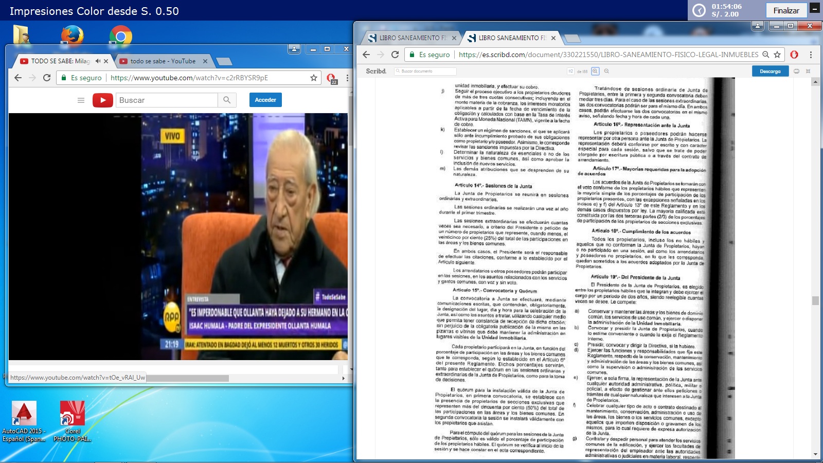This screenshot has width=823, height=463.
Task: Click the YouTube logo icon
Action: tap(103, 100)
